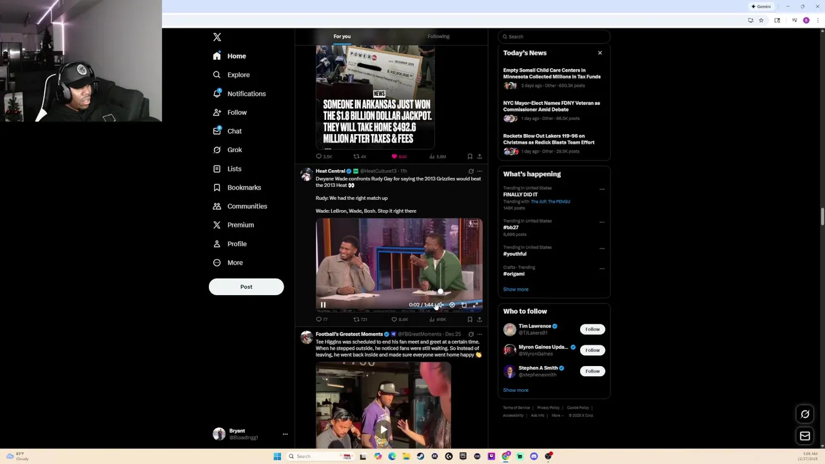Open video settings gear on Heat Central video
This screenshot has height=464, width=825.
(452, 305)
